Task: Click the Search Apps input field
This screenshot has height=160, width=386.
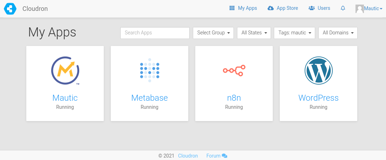Action: point(155,33)
